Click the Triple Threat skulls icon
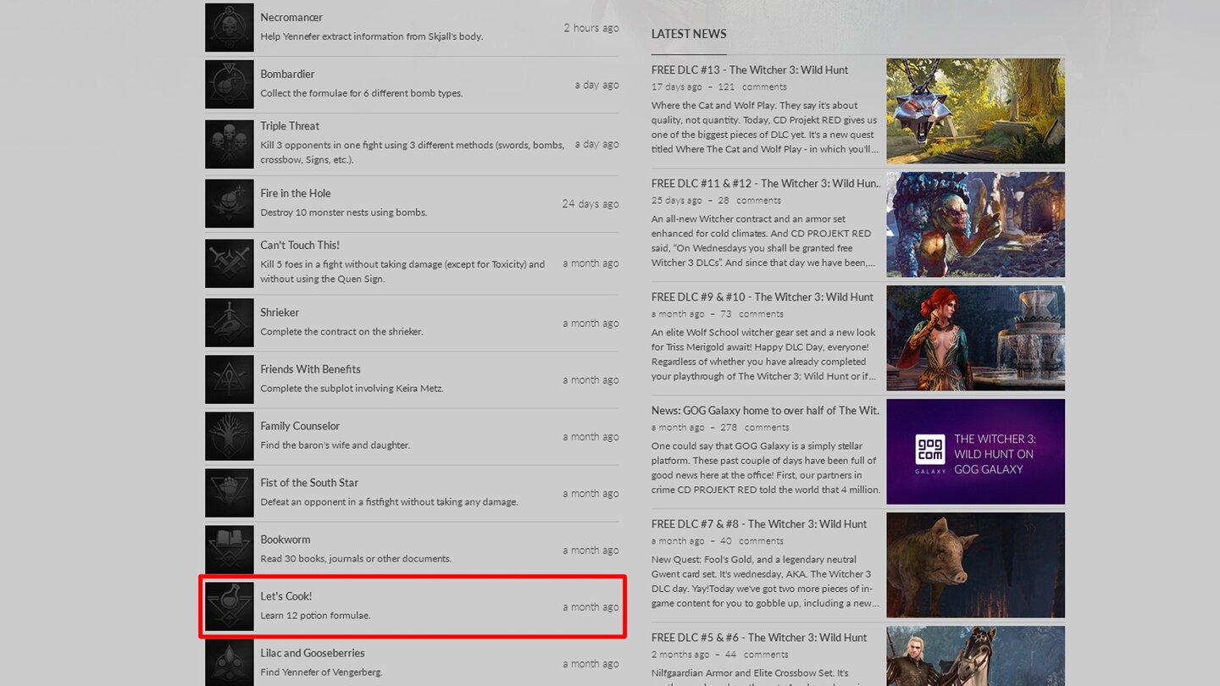The width and height of the screenshot is (1220, 686). tap(230, 144)
